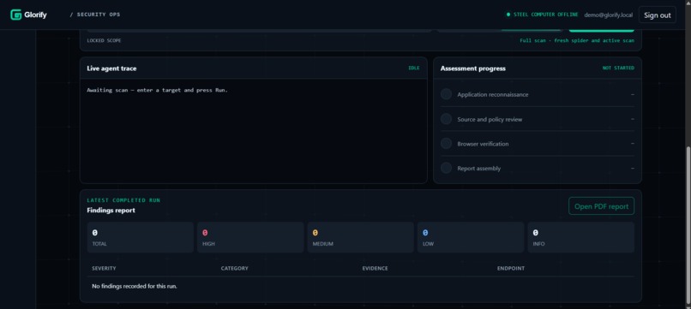Click the Severity column header

tap(104, 269)
